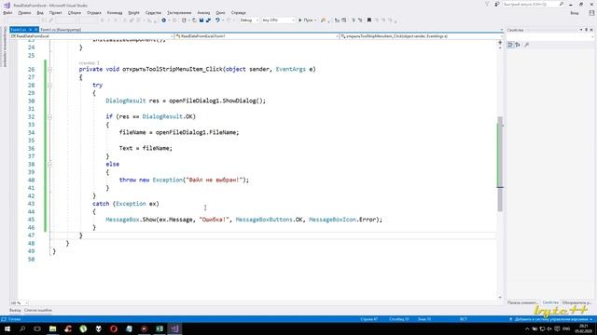Click the Property Pages wrench icon
The width and height of the screenshot is (597, 335).
pos(526,45)
